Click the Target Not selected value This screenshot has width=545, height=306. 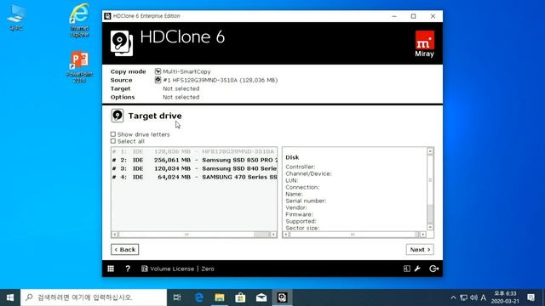[x=181, y=88]
